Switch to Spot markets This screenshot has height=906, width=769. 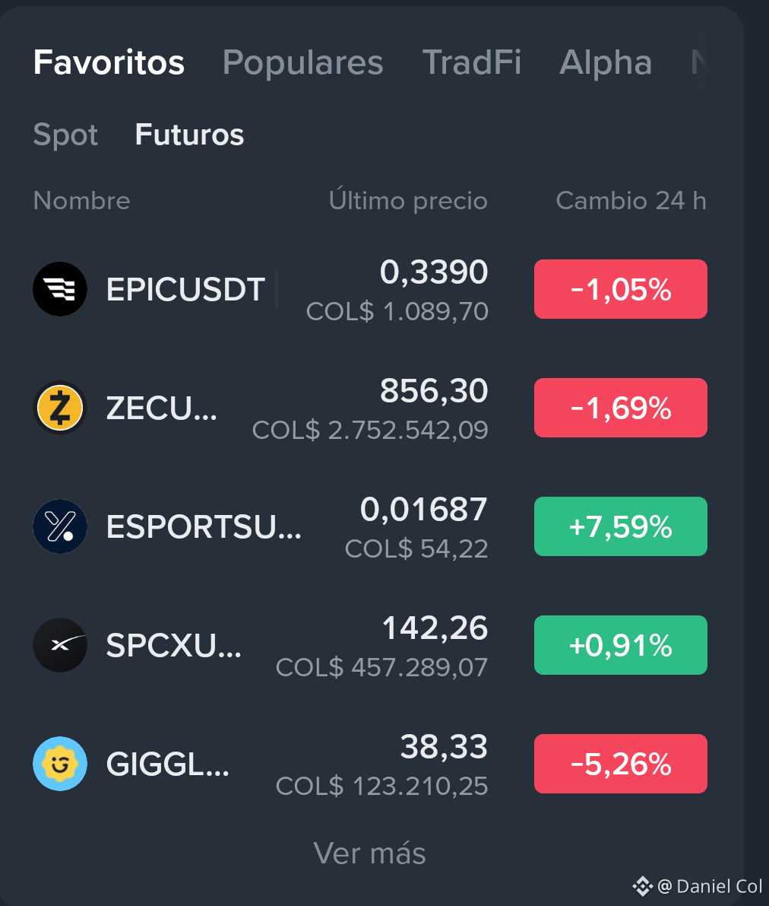click(65, 135)
